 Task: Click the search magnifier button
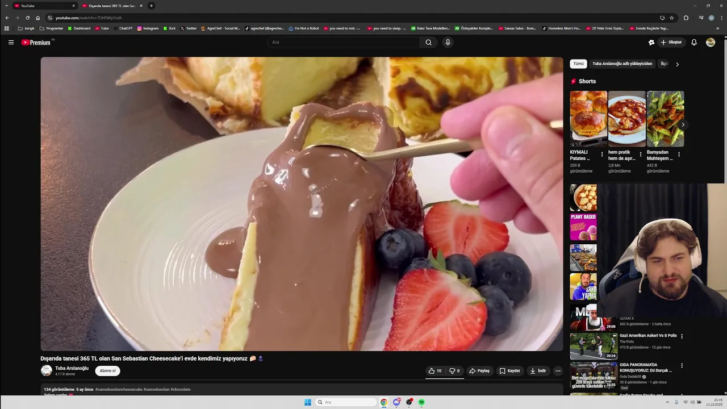[428, 42]
